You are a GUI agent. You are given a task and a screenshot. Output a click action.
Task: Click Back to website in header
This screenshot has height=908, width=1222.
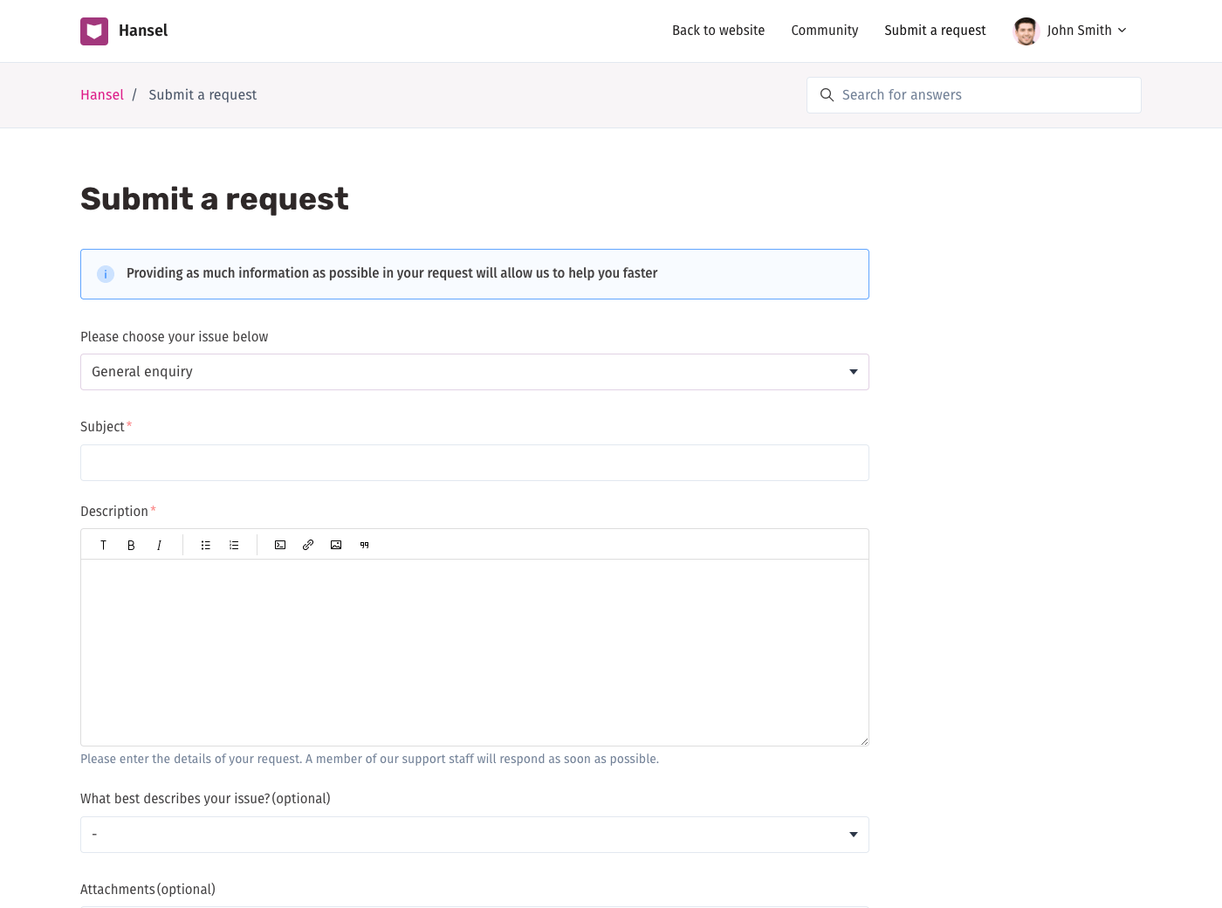click(x=717, y=31)
